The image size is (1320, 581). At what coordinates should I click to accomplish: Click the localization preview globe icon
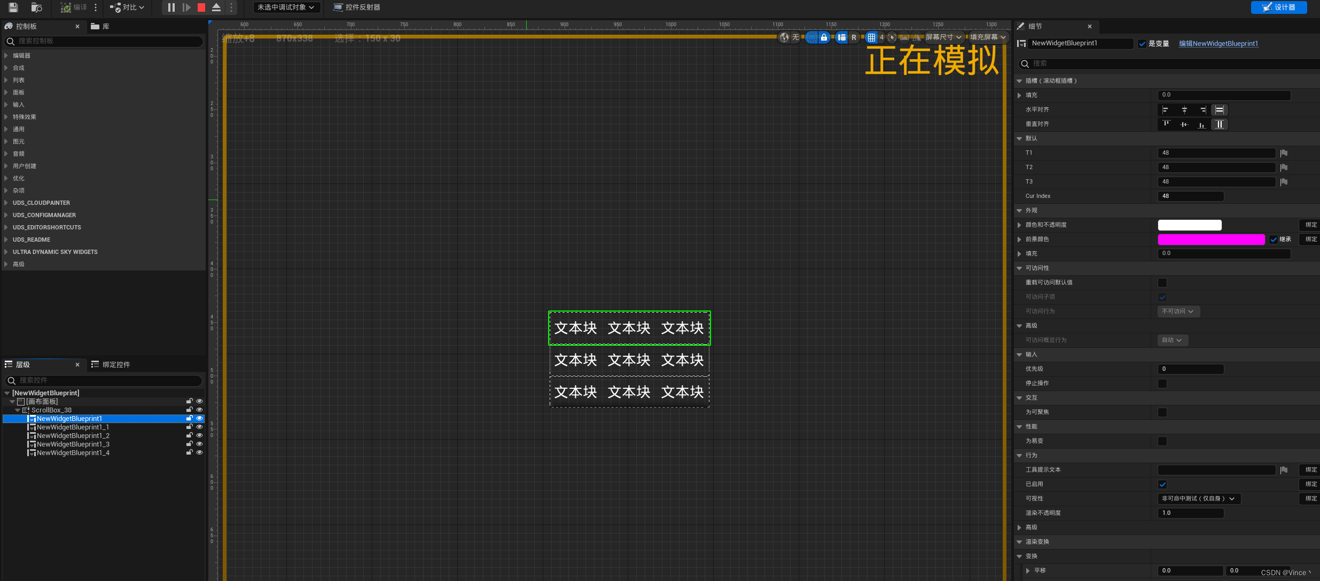coord(783,38)
